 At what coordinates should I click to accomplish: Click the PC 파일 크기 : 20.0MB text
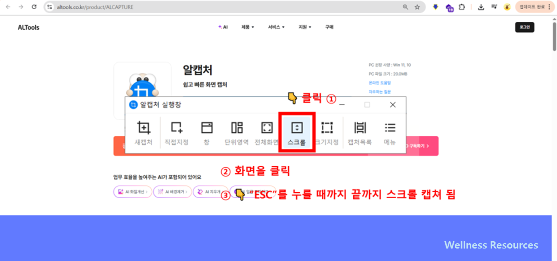click(x=388, y=74)
